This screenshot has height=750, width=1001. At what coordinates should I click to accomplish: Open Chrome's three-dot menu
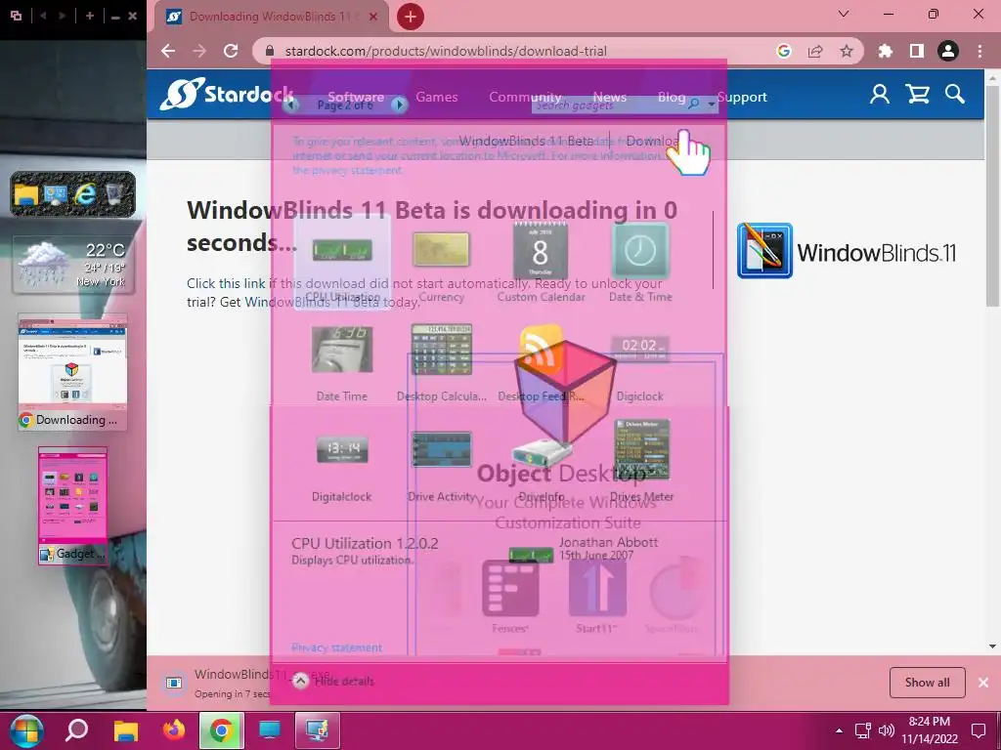click(979, 51)
